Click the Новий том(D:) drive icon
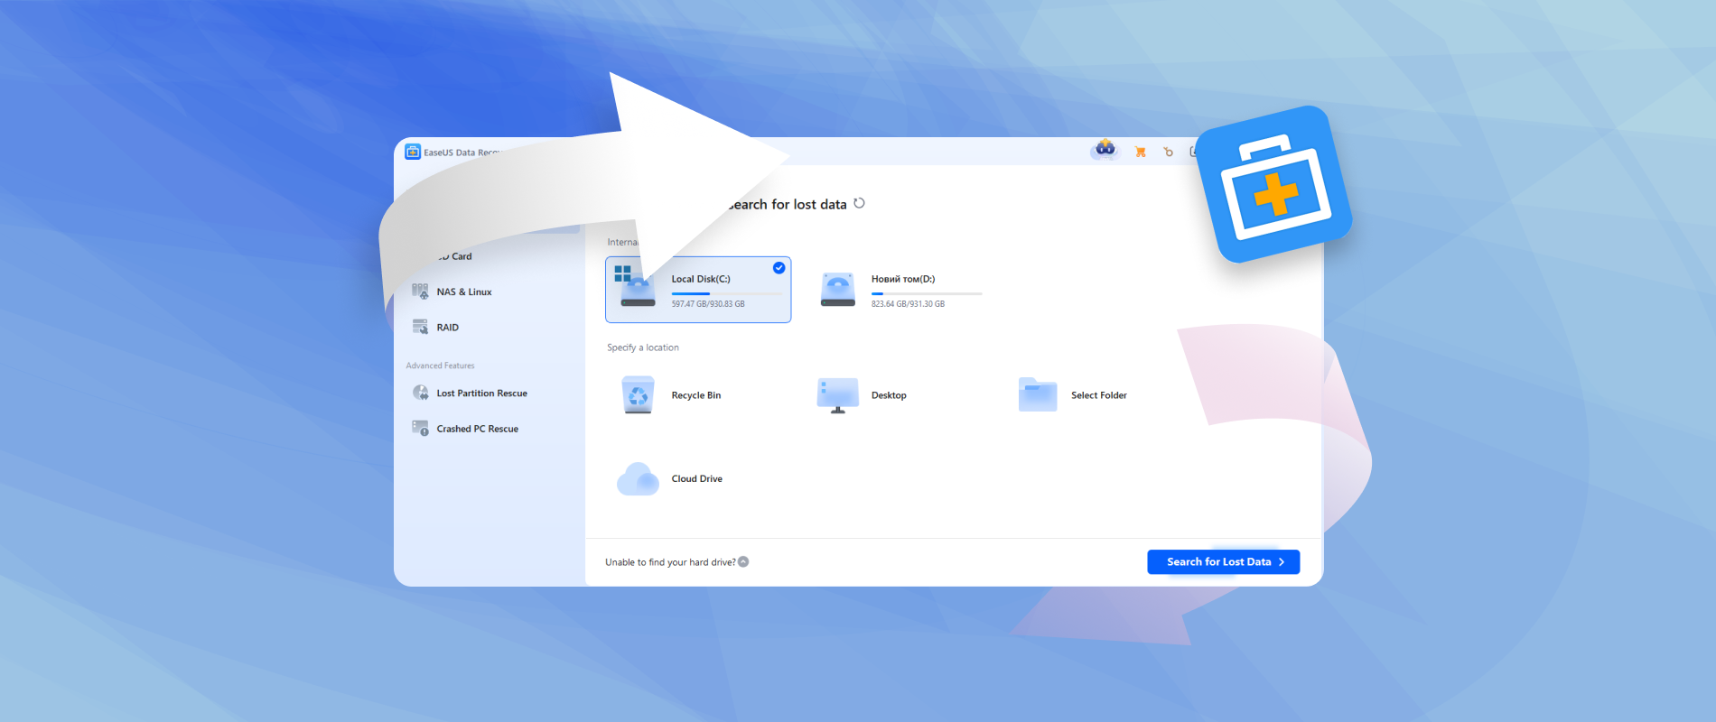This screenshot has height=722, width=1716. tap(837, 290)
